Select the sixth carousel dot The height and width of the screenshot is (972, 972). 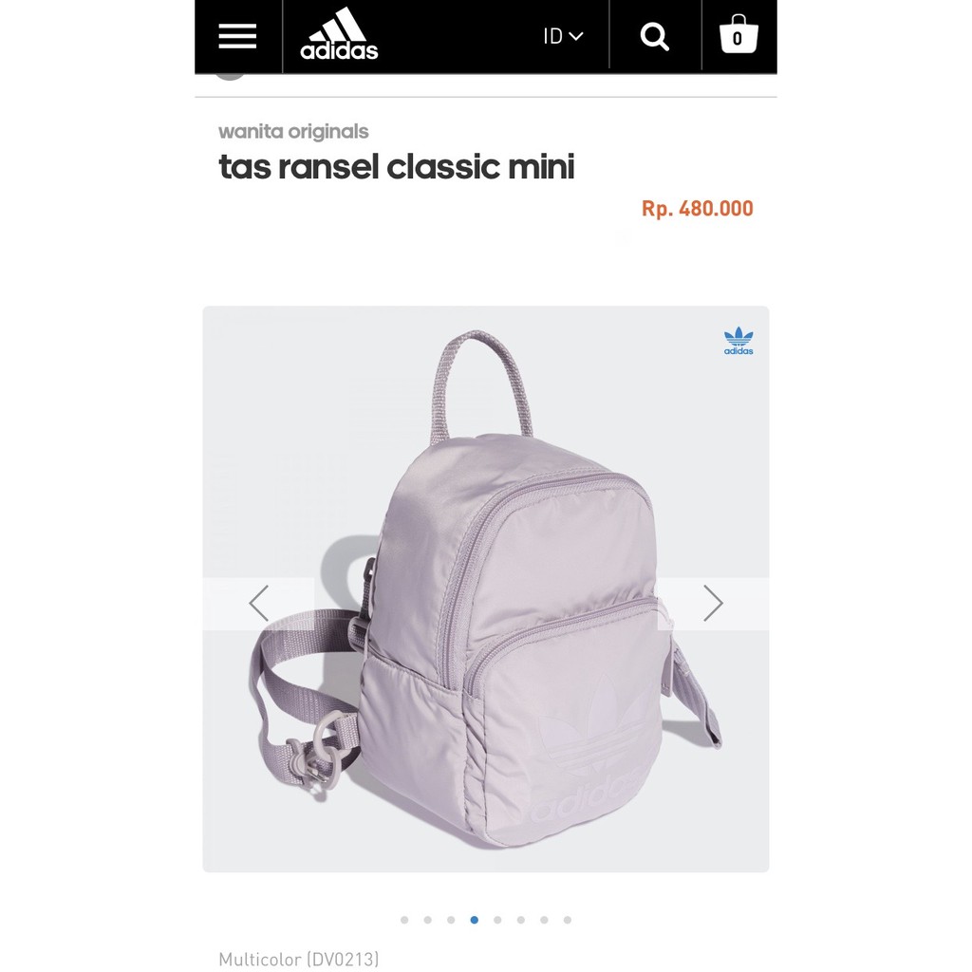click(521, 920)
